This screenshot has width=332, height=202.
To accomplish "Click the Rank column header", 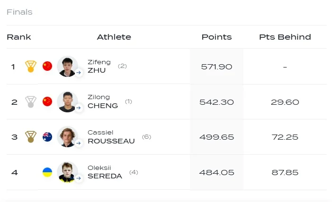I will pyautogui.click(x=19, y=37).
